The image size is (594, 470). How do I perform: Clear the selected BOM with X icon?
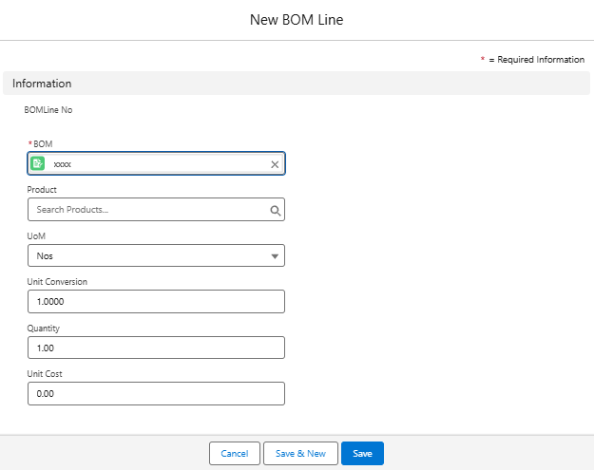pyautogui.click(x=275, y=164)
